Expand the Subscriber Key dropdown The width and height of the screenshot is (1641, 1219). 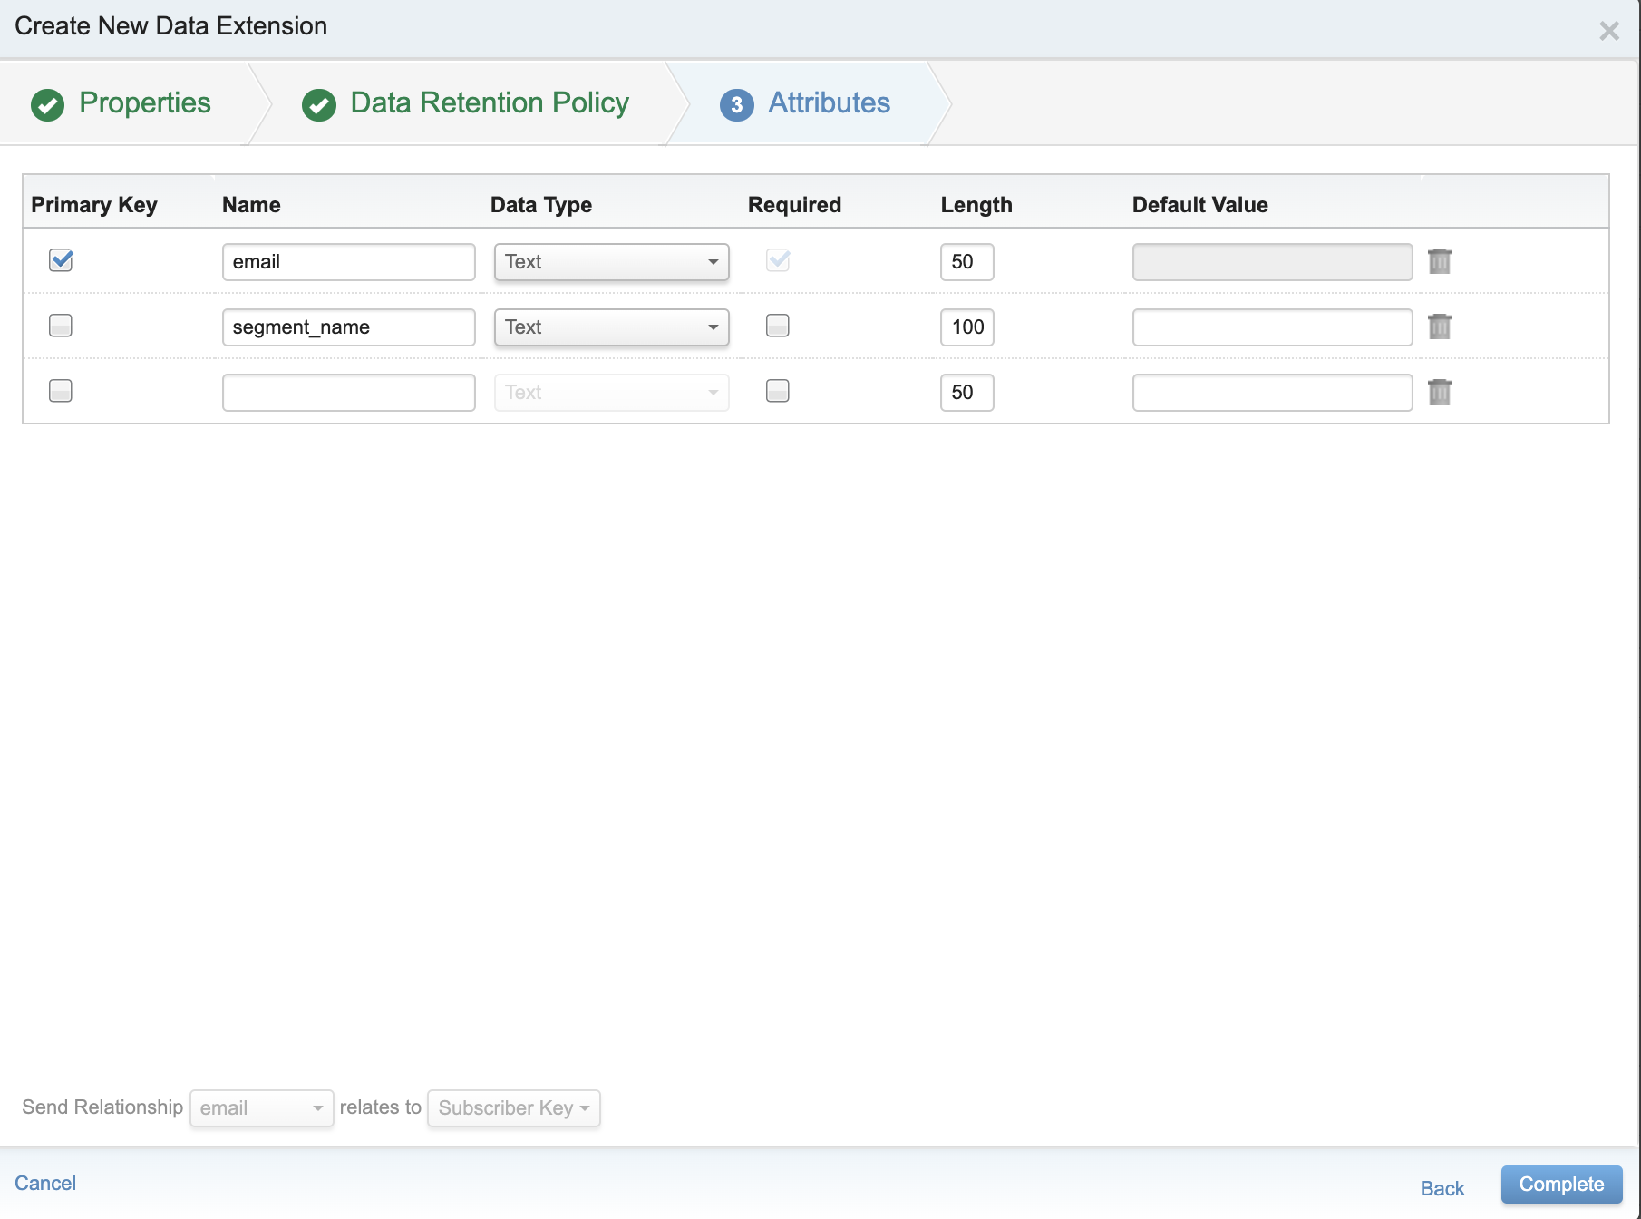(x=513, y=1107)
